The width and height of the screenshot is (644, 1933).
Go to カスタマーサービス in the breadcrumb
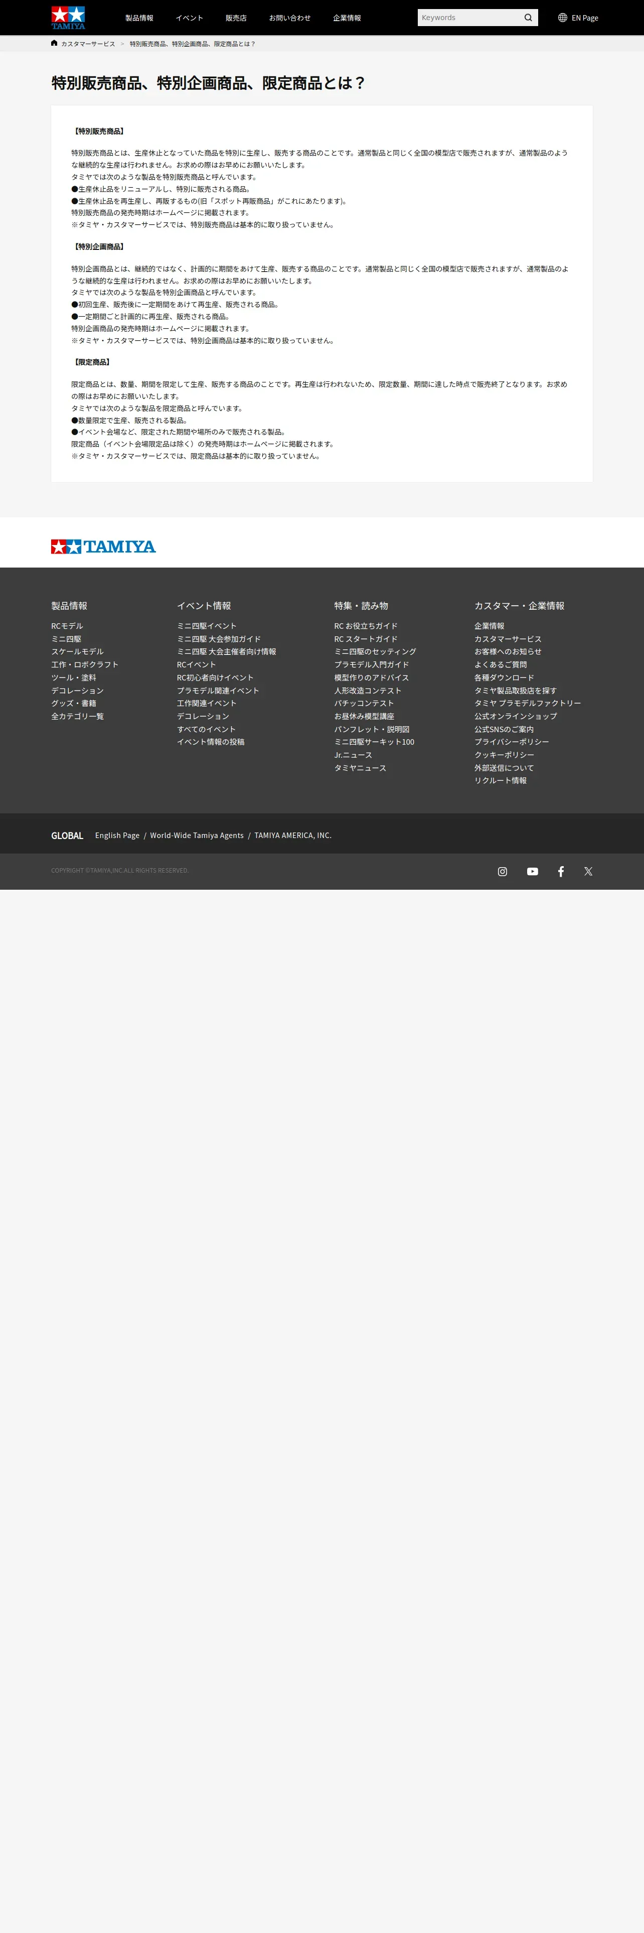coord(88,44)
